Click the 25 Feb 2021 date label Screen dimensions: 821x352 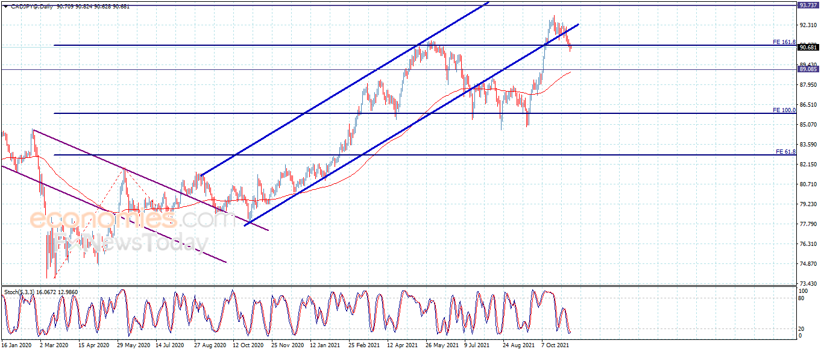coord(365,345)
